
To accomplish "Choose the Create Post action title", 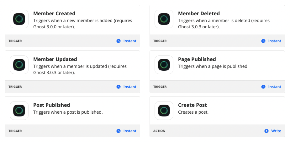I will click(x=192, y=105).
